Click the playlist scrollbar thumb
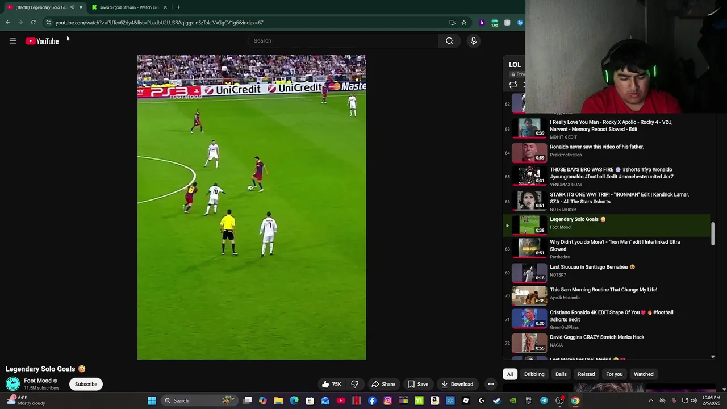Viewport: 727px width, 409px height. (x=713, y=234)
